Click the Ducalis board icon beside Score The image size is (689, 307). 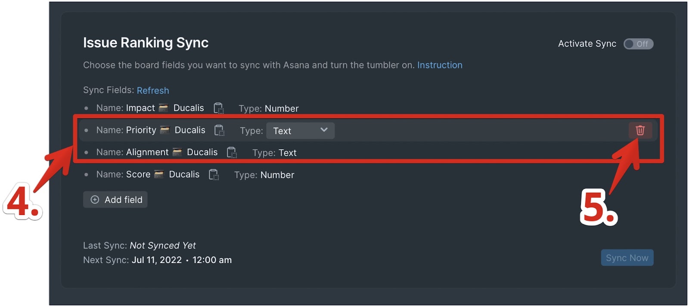click(x=159, y=174)
